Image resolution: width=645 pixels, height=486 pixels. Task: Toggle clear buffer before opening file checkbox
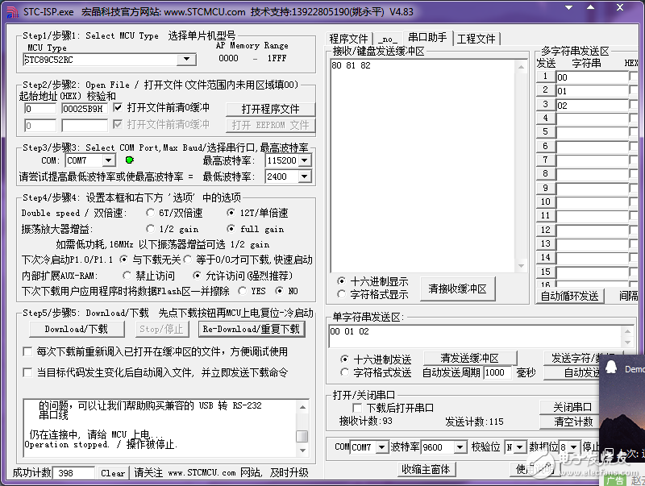(118, 108)
